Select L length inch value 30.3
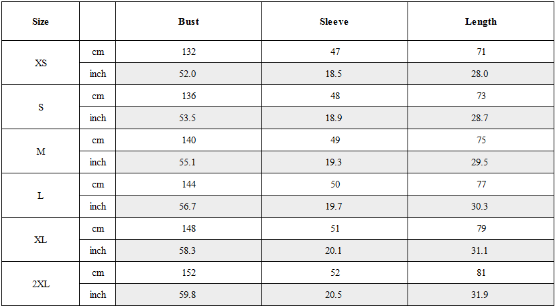Image resolution: width=557 pixels, height=308 pixels. (x=481, y=206)
